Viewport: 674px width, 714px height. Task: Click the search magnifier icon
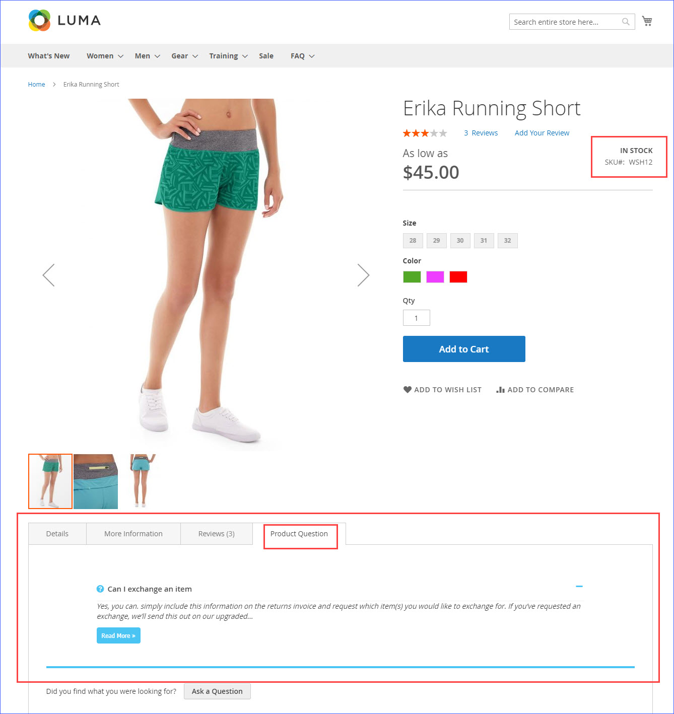[625, 22]
